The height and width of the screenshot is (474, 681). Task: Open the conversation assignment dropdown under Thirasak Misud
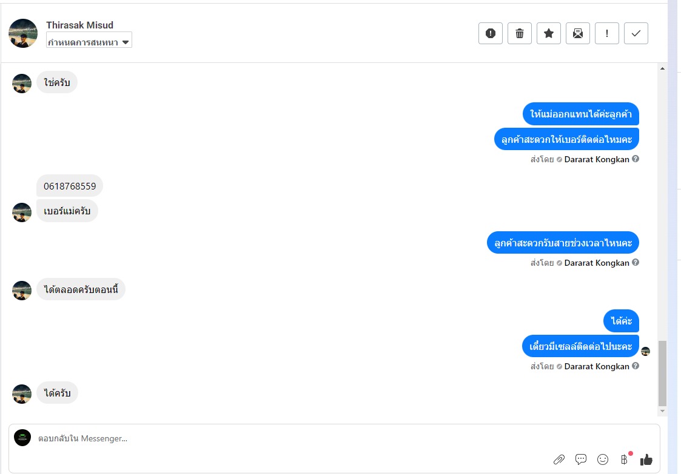point(89,42)
